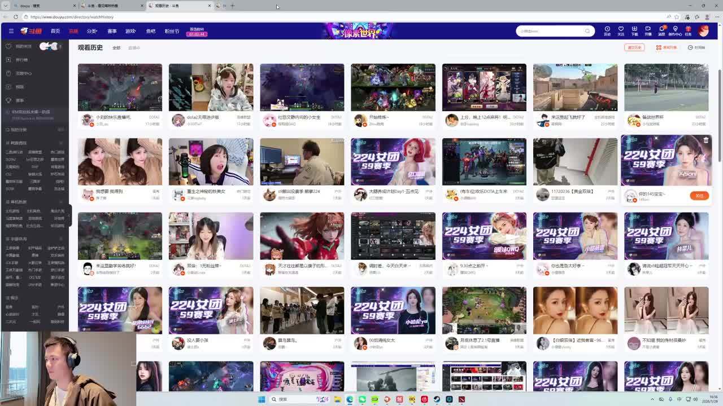723x406 pixels.
Task: Go to 首页 home tab
Action: tap(55, 31)
